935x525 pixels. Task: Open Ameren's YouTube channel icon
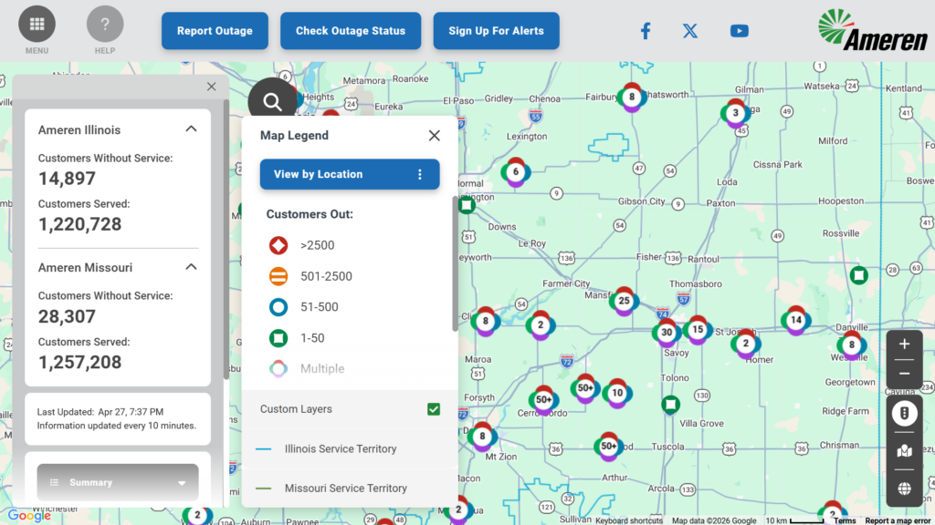[740, 31]
